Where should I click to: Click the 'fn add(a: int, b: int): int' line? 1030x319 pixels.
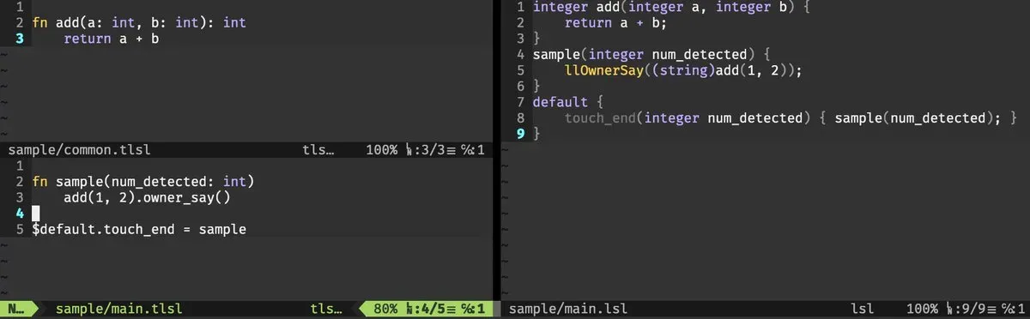(x=138, y=23)
